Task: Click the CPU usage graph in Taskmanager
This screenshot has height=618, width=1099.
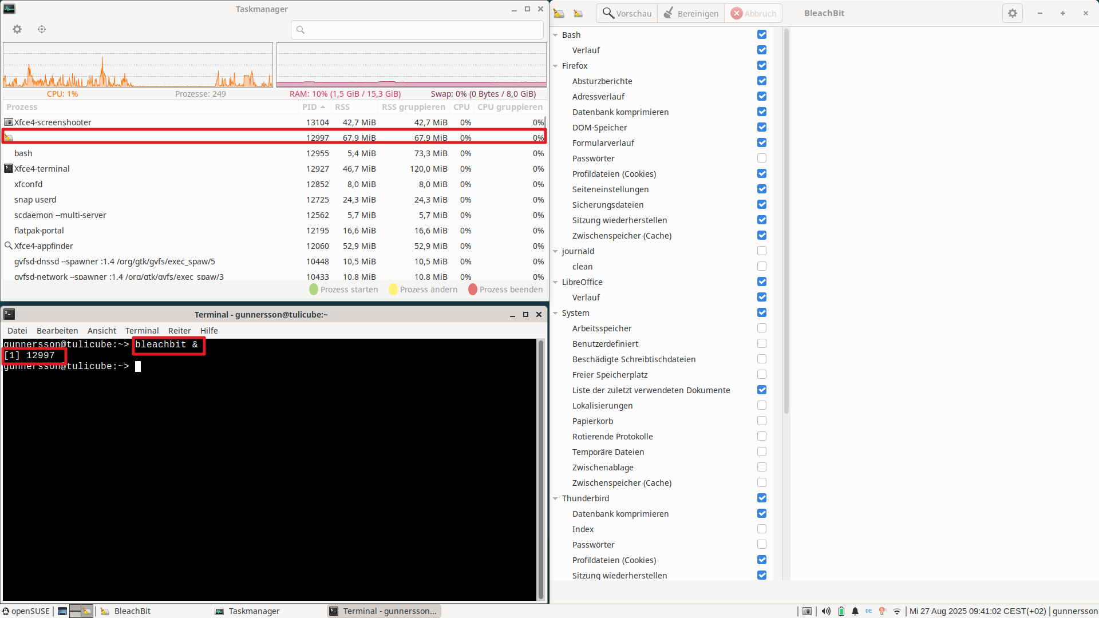Action: point(138,65)
